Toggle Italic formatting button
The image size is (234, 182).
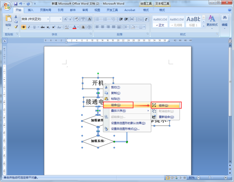(x=29, y=27)
